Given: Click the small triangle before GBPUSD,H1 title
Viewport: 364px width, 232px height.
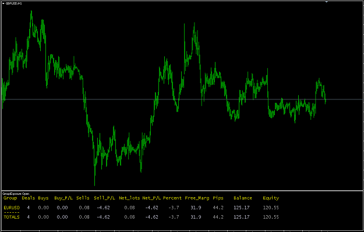Looking at the screenshot, I should coord(3,3).
